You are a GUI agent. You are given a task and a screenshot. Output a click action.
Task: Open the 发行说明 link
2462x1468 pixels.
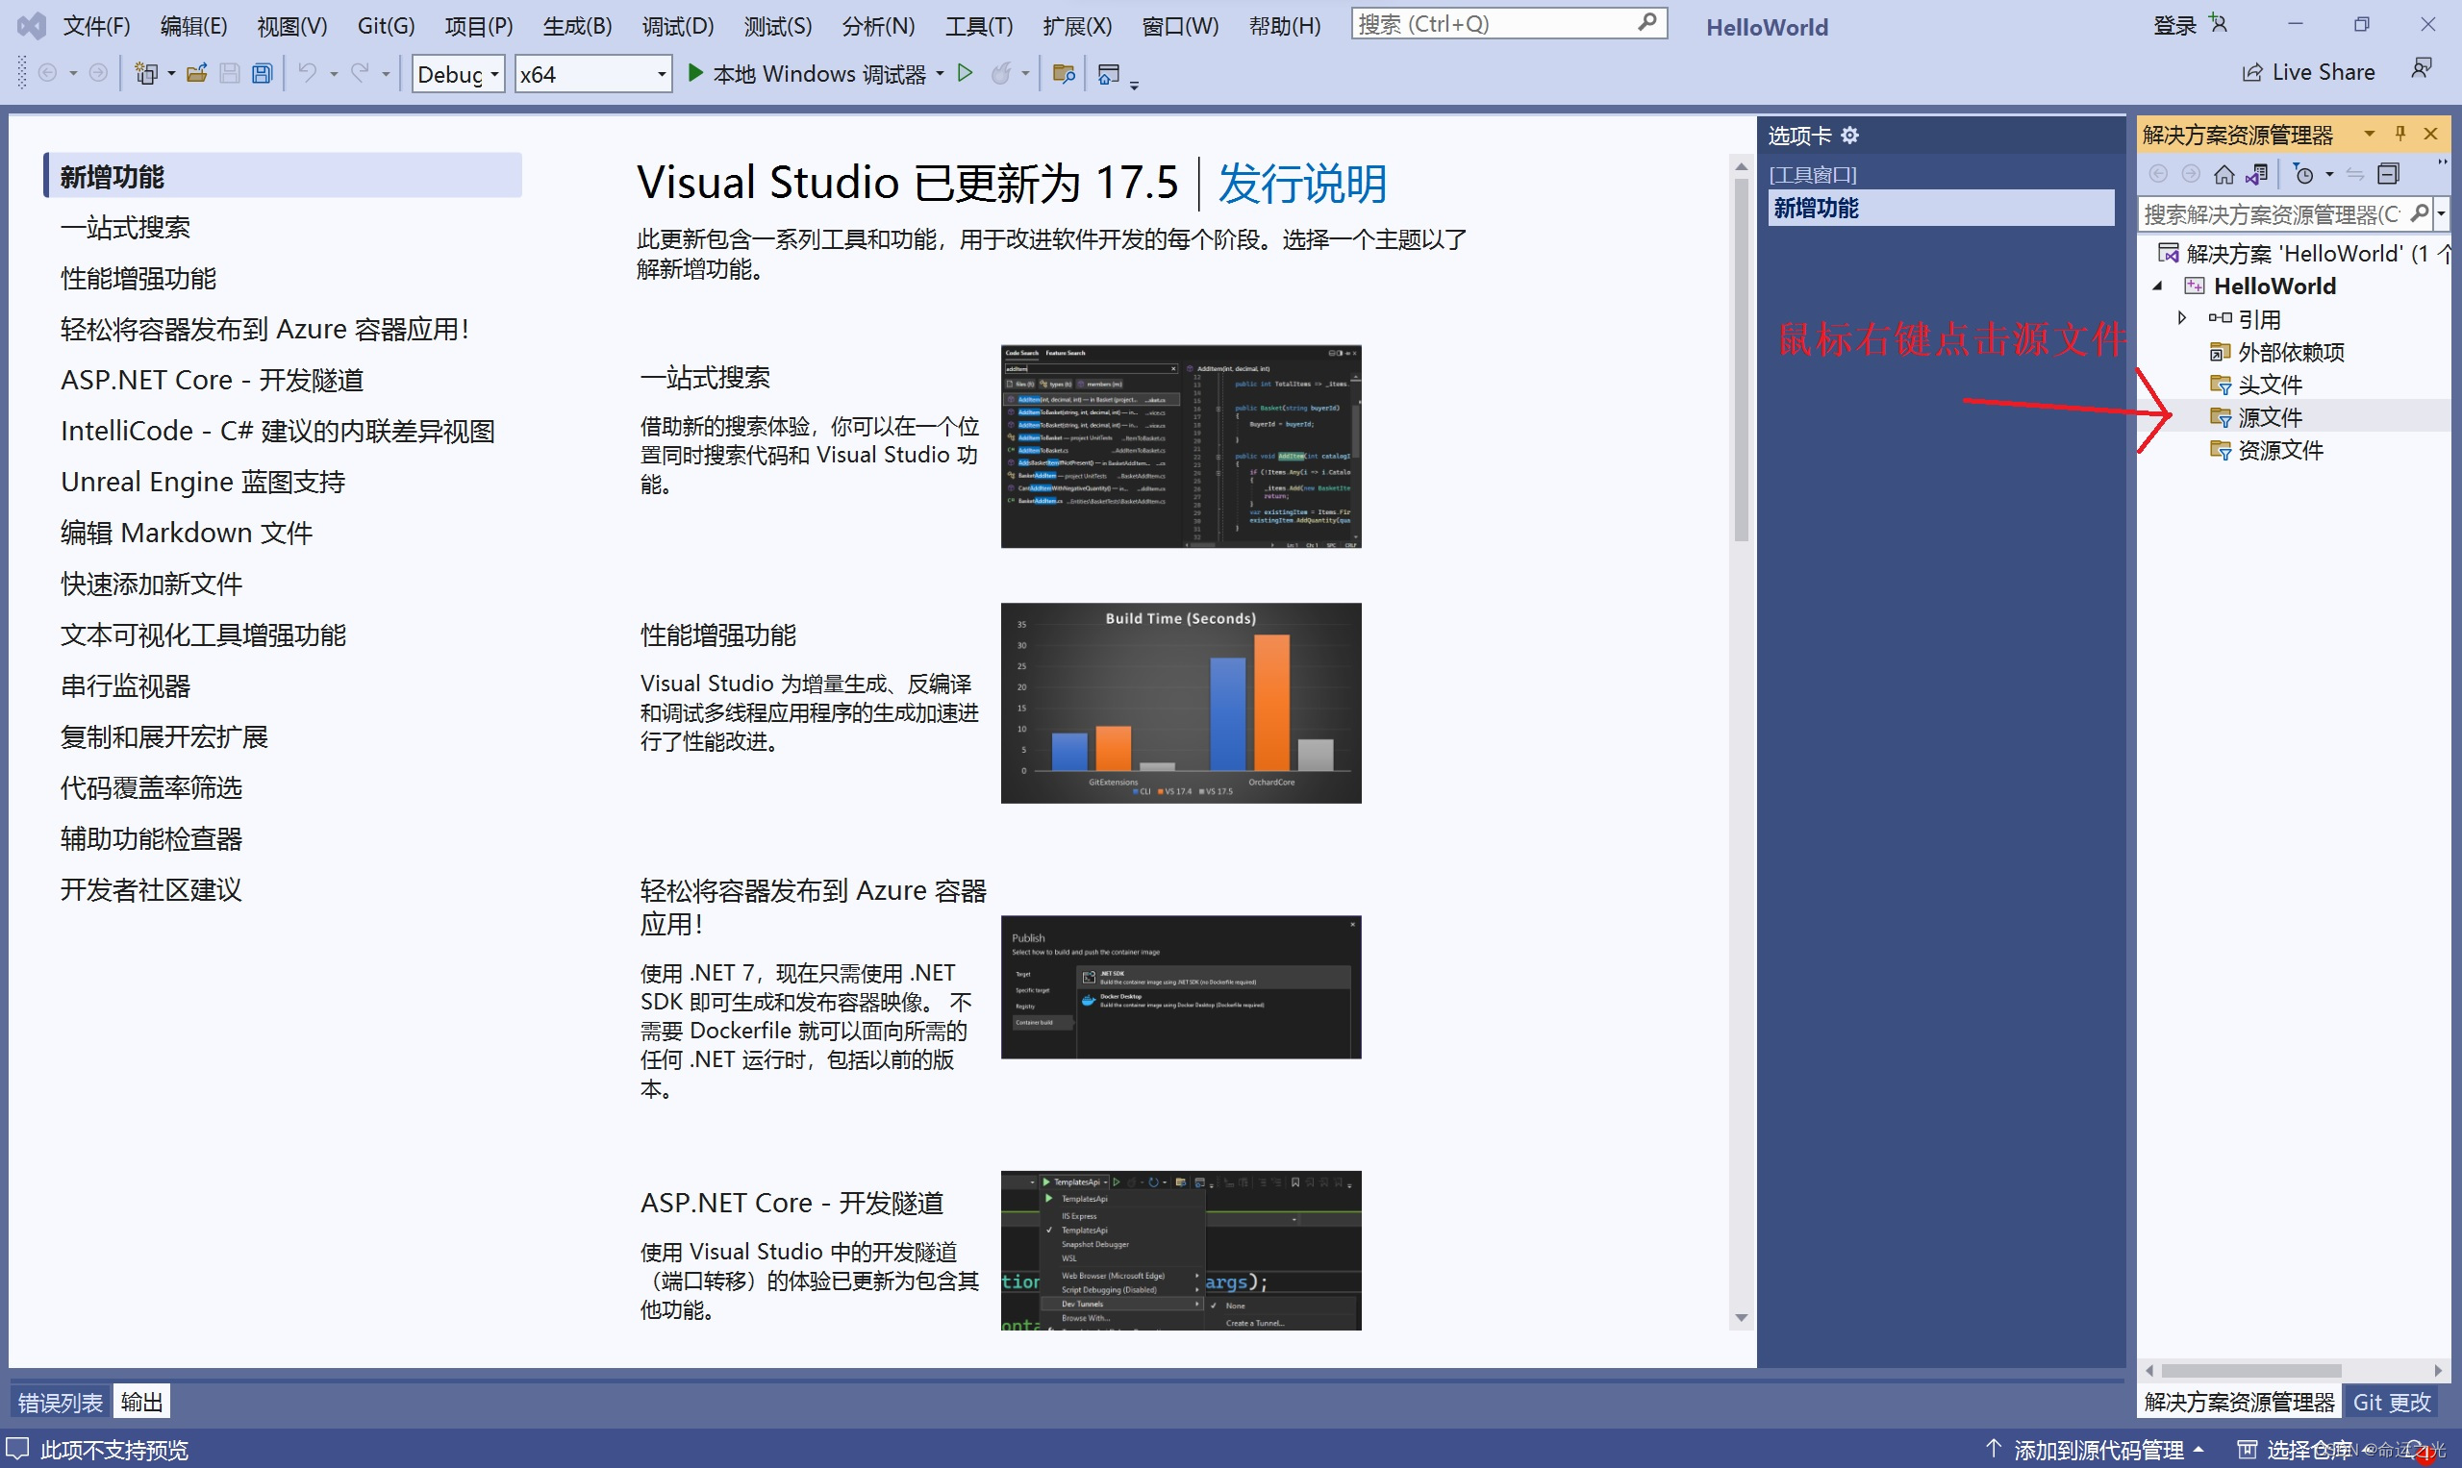coord(1301,183)
